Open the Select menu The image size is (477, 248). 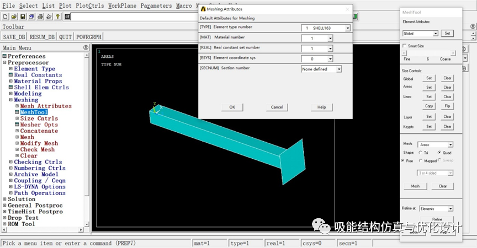pos(29,6)
